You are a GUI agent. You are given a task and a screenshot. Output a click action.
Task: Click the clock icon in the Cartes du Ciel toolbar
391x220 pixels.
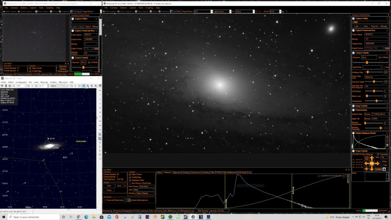[29, 86]
